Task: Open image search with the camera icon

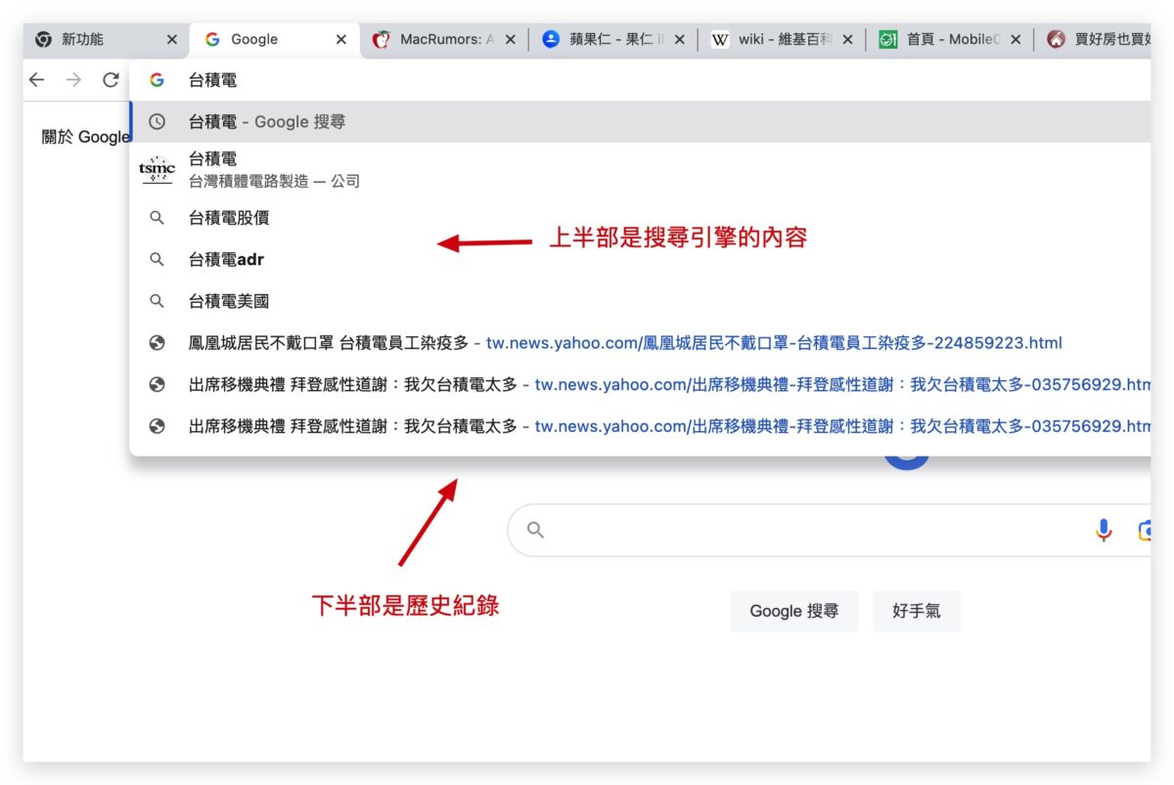Action: 1144,530
